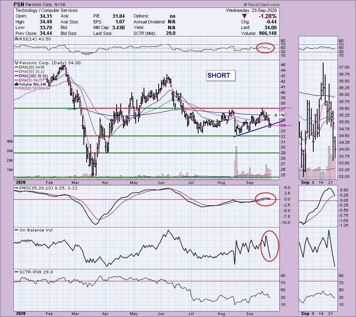The image size is (356, 317).
Task: Click the Technology / Computer Services sector label
Action: pos(47,10)
